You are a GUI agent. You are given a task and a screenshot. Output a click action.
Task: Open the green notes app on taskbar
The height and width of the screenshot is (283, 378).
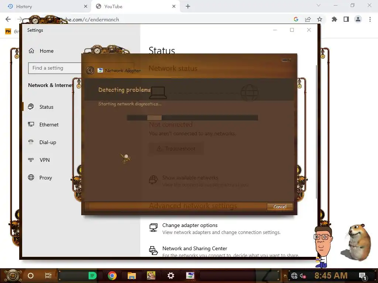click(x=92, y=276)
